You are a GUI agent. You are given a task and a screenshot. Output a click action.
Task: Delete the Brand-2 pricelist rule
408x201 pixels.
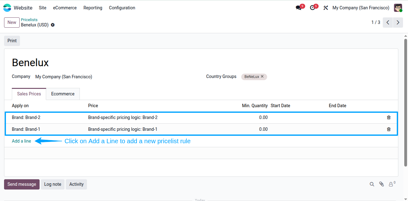(x=389, y=117)
